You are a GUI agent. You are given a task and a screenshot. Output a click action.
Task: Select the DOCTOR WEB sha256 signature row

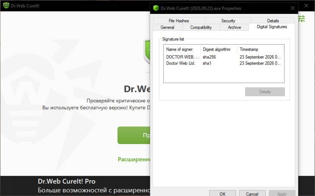click(x=224, y=57)
